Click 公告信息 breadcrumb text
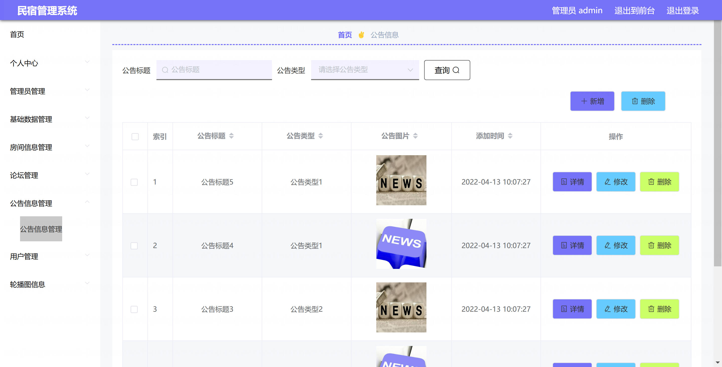This screenshot has width=722, height=367. click(385, 35)
